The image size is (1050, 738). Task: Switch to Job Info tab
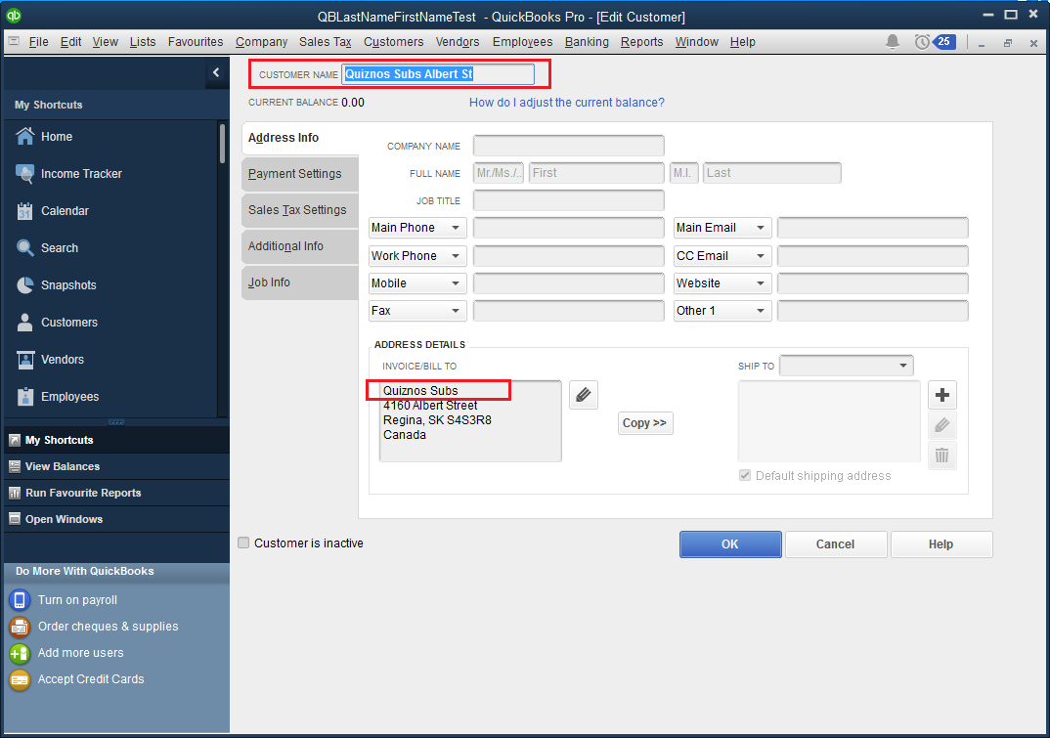click(300, 282)
